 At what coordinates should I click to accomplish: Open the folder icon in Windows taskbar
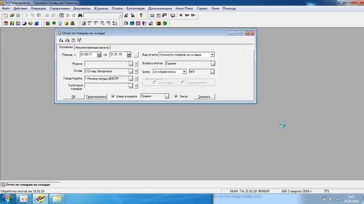(x=57, y=199)
